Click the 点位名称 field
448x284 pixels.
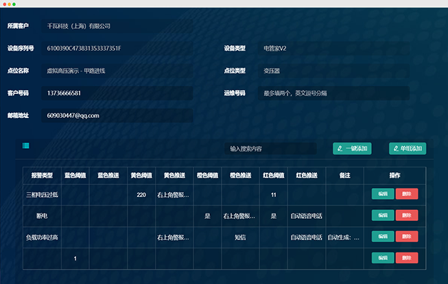click(117, 71)
